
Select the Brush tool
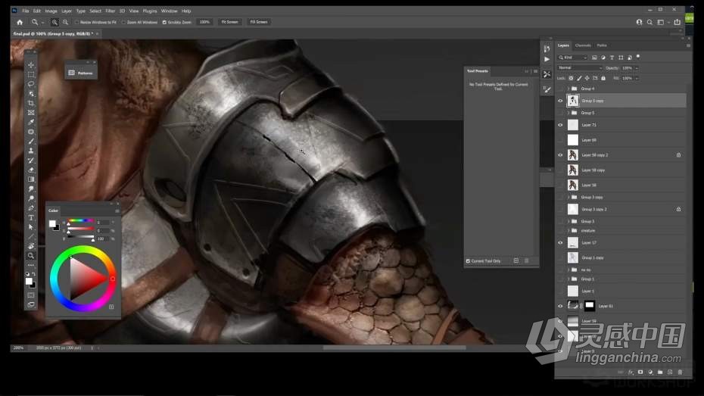coord(31,142)
